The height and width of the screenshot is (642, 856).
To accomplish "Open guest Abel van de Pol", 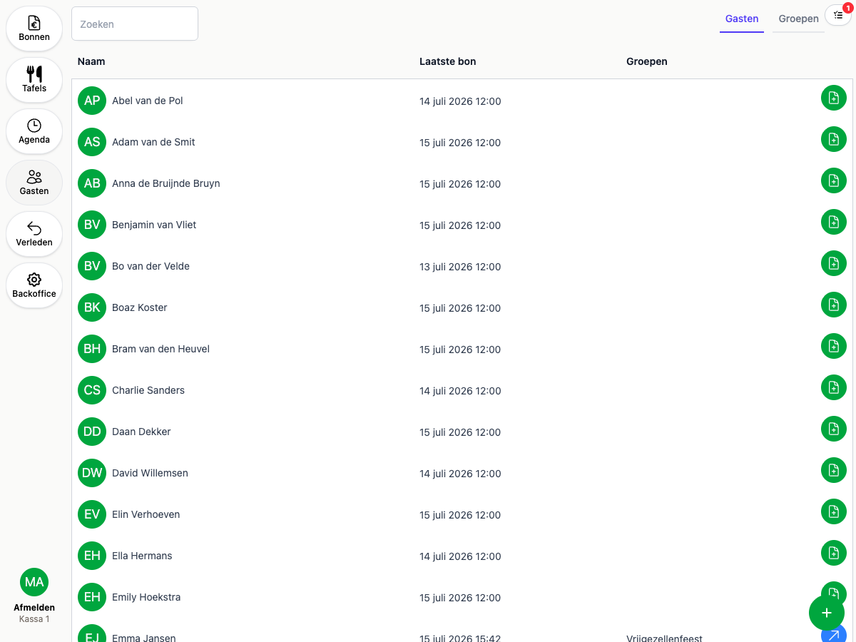I will (148, 101).
